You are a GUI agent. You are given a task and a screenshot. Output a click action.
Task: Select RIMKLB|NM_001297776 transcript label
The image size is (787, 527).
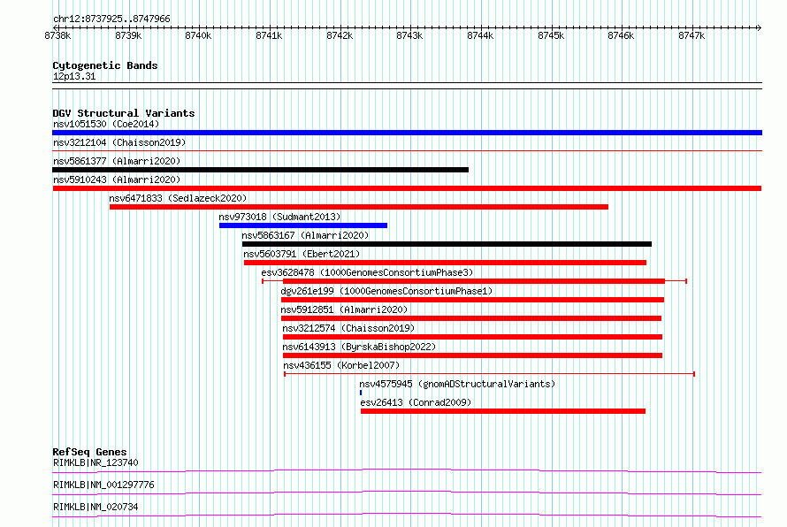pyautogui.click(x=103, y=485)
